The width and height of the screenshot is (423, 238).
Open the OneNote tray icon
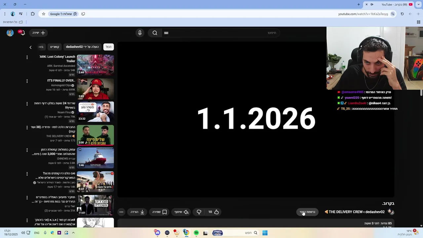click(x=59, y=233)
